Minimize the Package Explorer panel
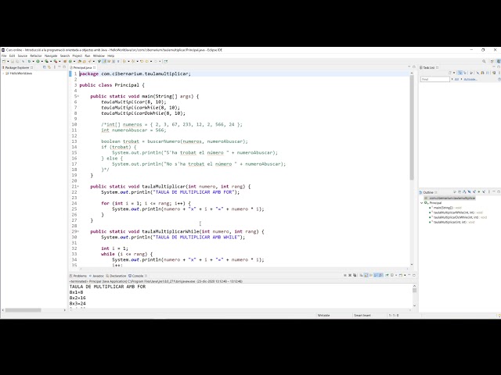This screenshot has height=375, width=501. pos(59,67)
